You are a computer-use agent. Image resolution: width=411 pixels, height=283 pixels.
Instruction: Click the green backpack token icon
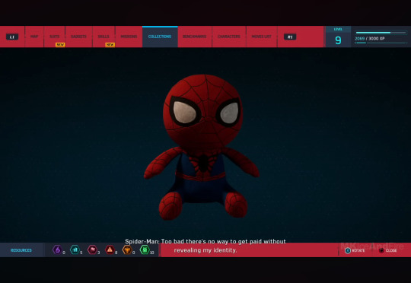145,250
